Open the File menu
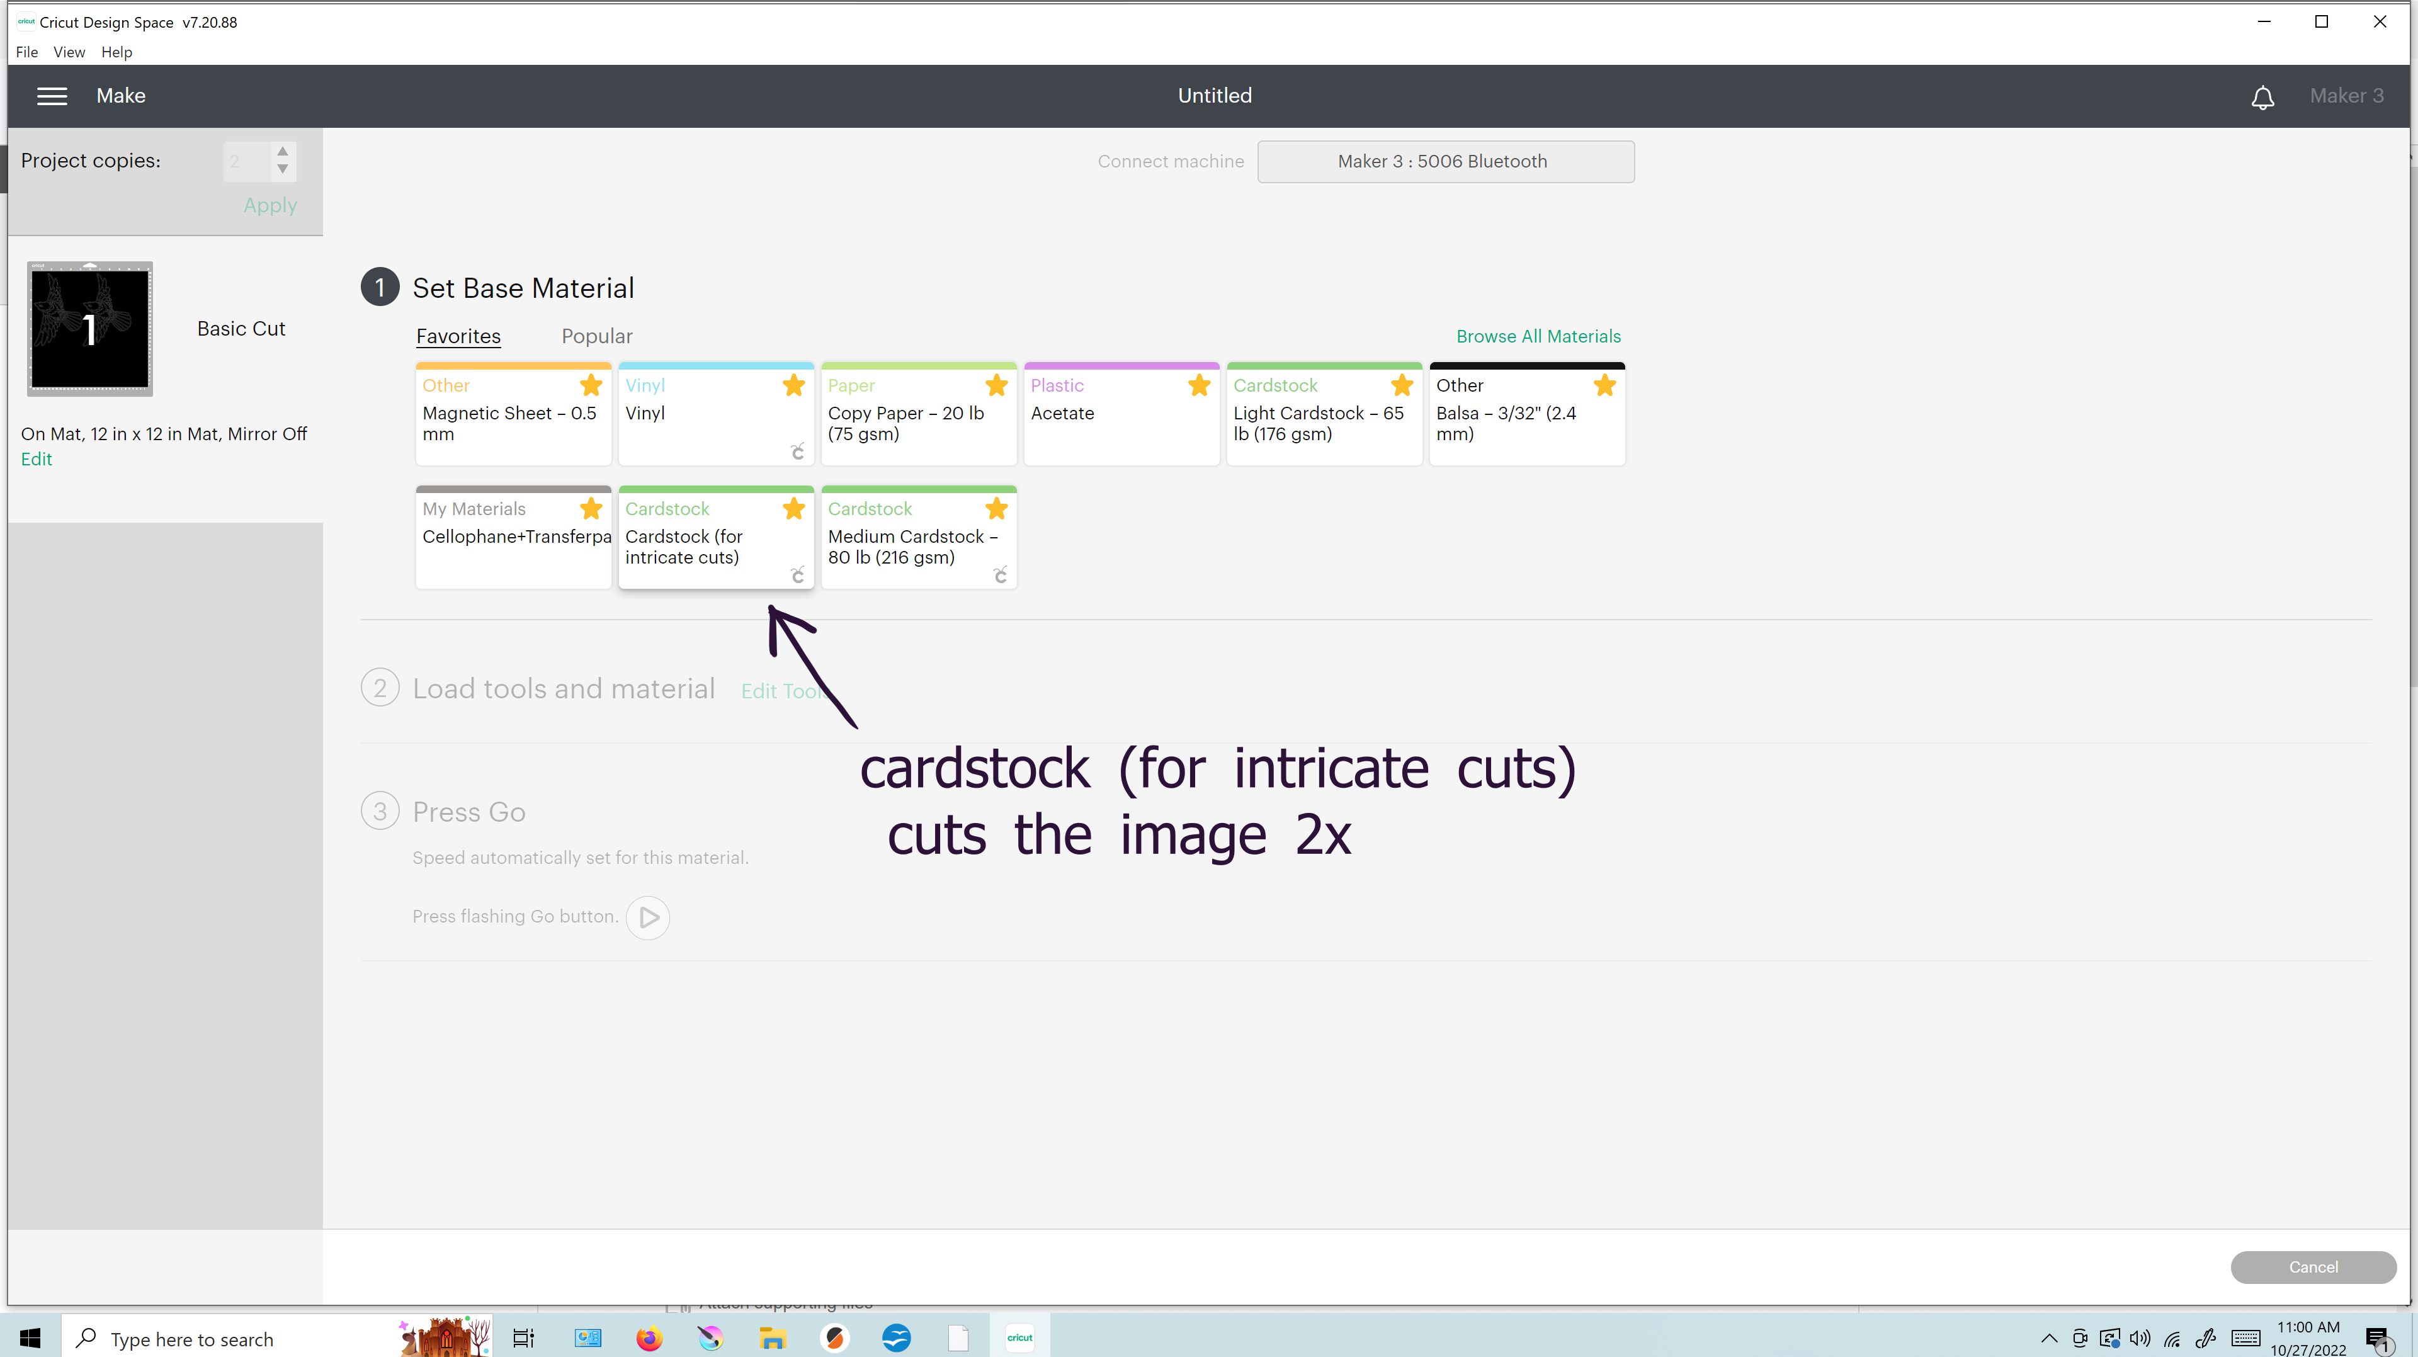2418x1357 pixels. click(x=26, y=52)
